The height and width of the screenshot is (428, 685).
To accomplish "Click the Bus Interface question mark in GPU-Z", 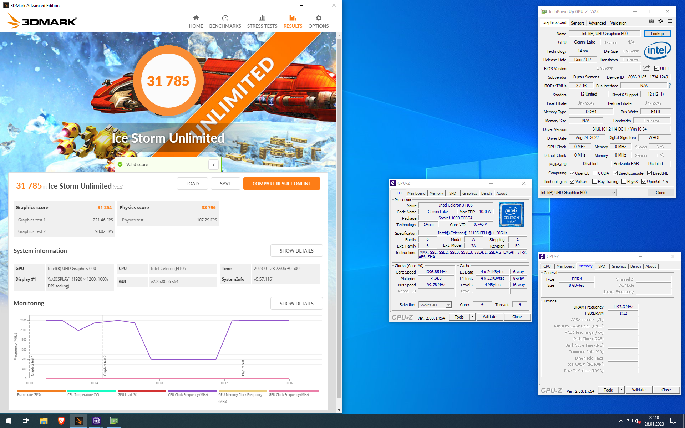I will (670, 86).
